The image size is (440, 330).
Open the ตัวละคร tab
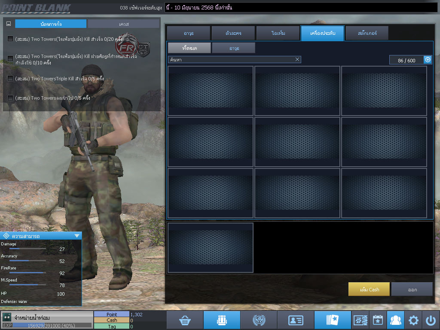(x=233, y=33)
